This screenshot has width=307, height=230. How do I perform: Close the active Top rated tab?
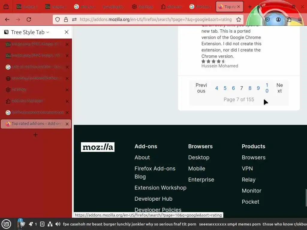[x=238, y=7]
